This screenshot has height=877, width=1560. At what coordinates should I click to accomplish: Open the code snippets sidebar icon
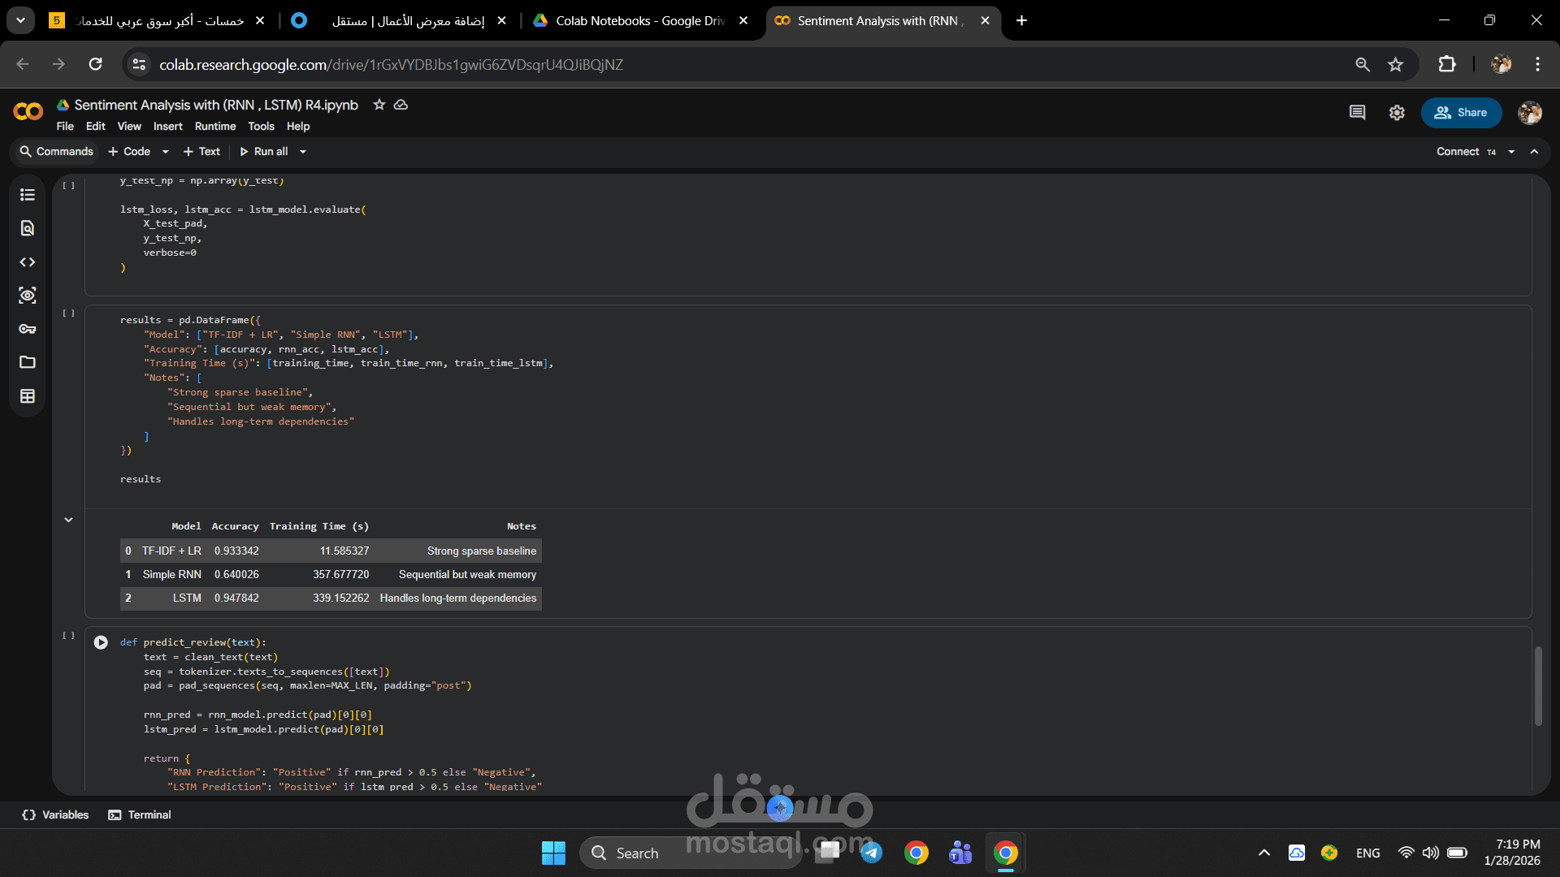(28, 262)
